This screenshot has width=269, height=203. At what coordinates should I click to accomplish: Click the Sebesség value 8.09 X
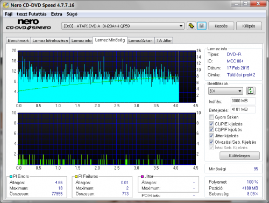click(253, 194)
